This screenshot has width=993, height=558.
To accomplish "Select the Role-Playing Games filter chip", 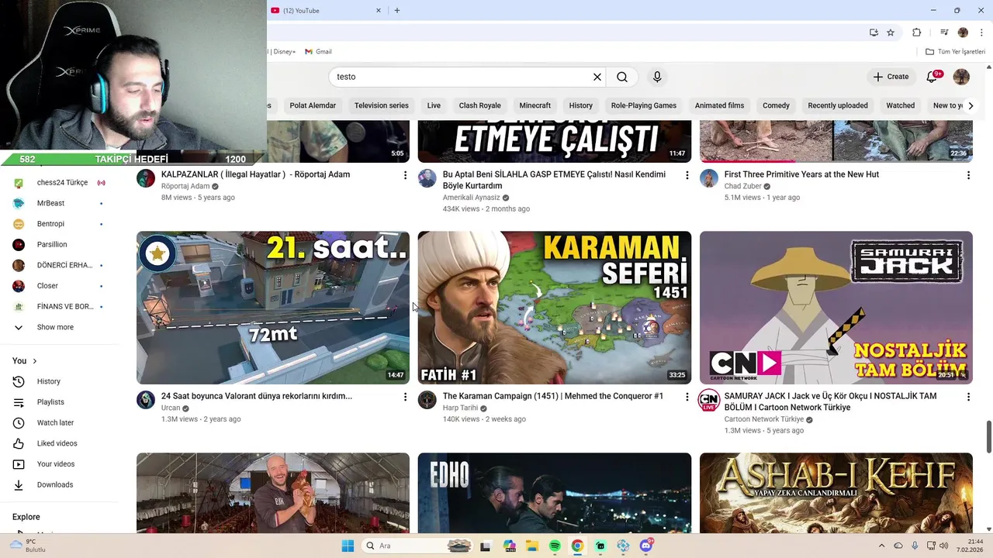I will pos(643,105).
